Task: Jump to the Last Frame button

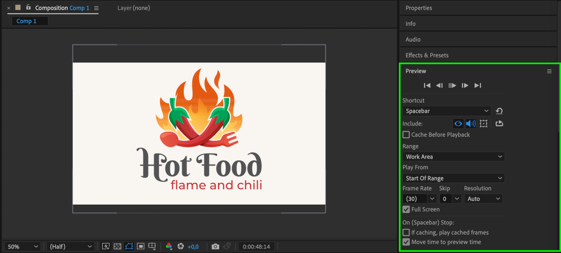Action: pyautogui.click(x=478, y=85)
